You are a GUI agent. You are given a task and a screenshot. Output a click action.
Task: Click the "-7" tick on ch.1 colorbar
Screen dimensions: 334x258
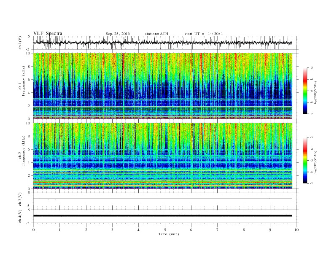(x=311, y=114)
